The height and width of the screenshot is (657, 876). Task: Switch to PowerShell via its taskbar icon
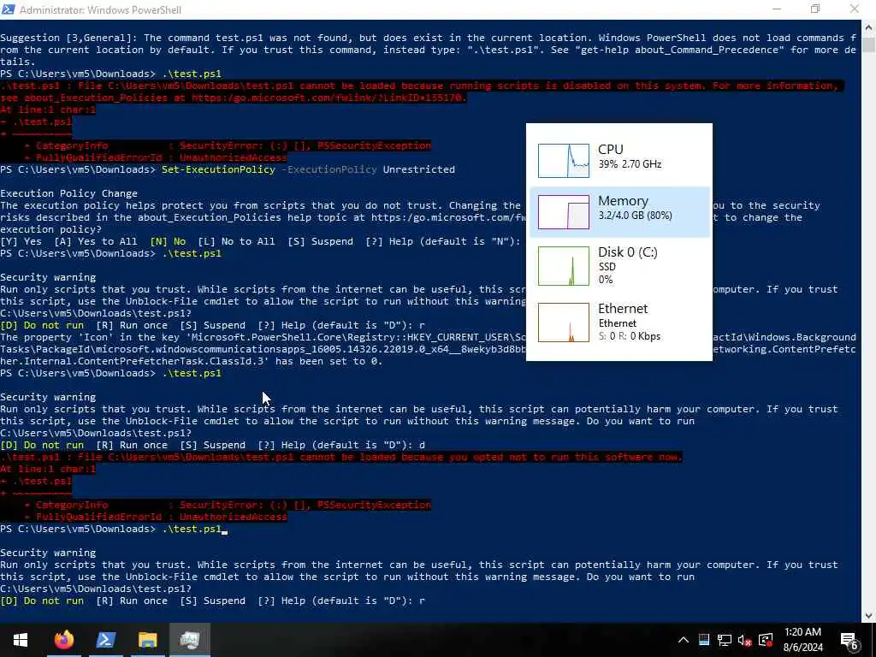(105, 640)
